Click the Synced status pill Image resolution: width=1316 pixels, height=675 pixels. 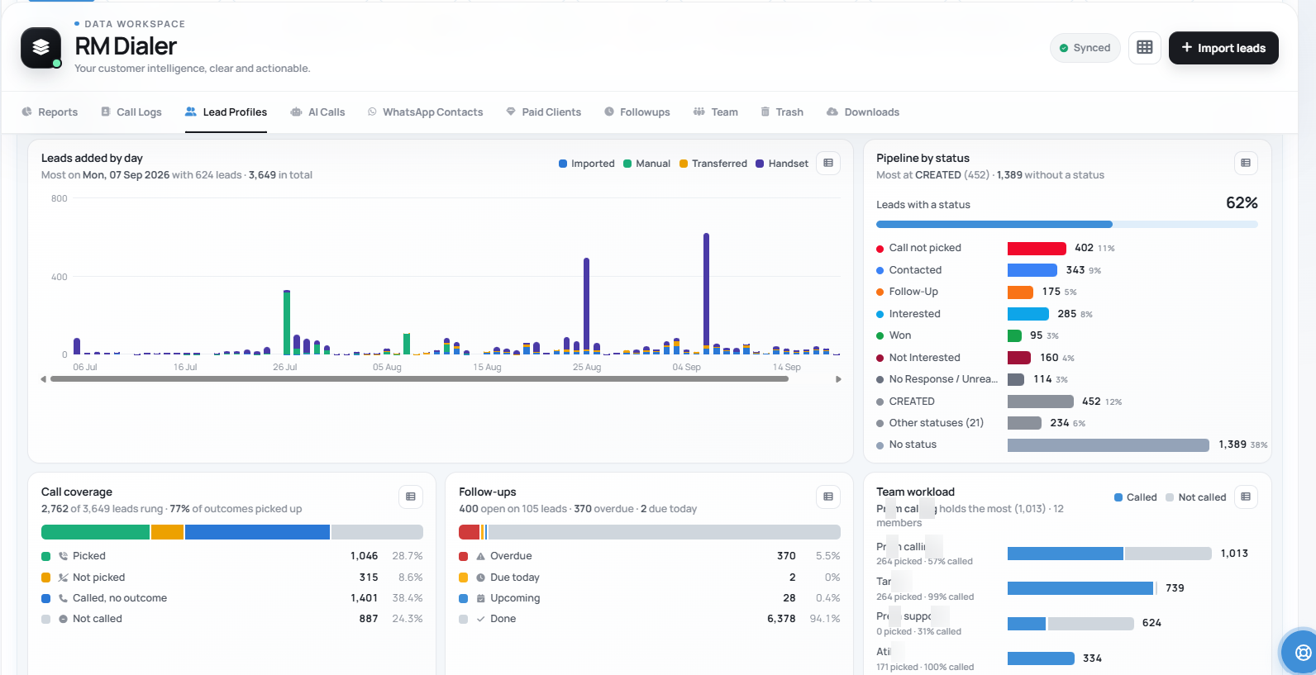tap(1085, 48)
